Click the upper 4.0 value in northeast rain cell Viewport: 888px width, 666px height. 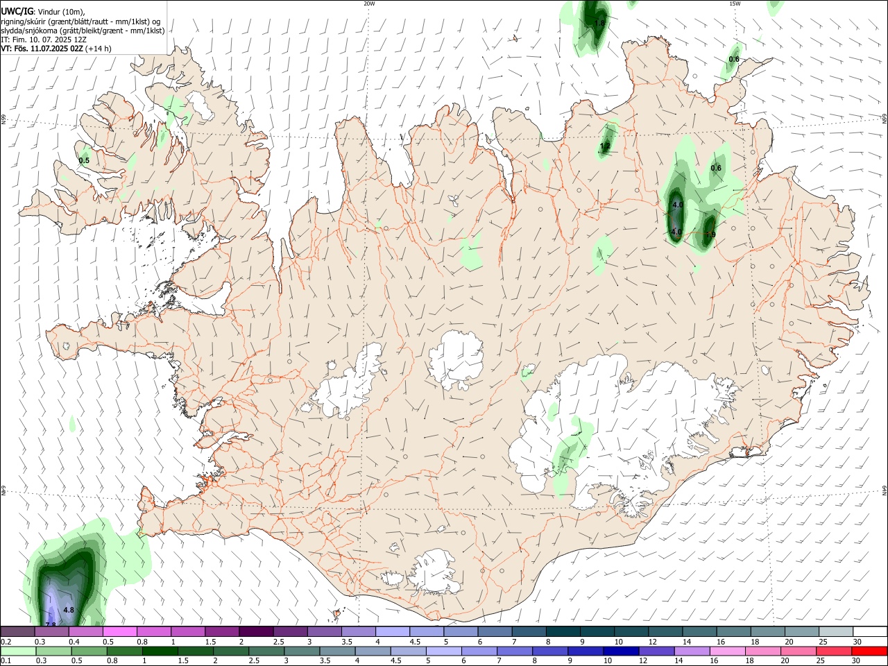678,205
